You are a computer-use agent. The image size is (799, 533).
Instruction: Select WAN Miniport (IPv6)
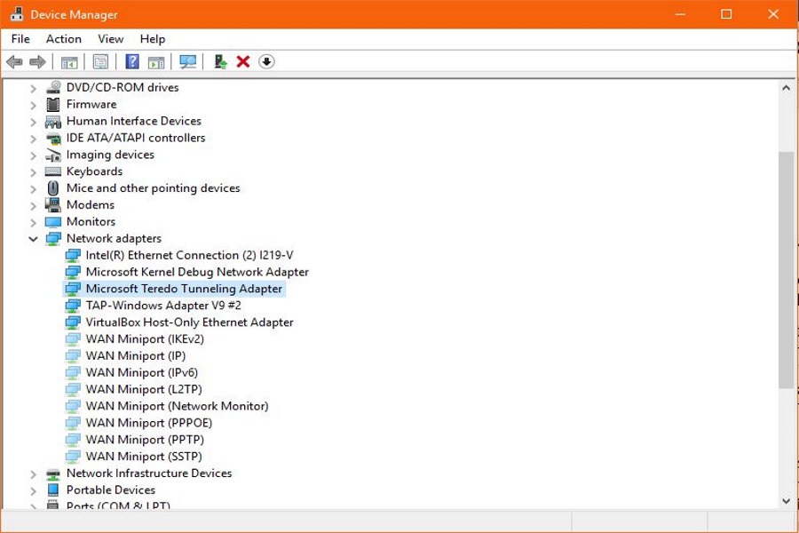(142, 373)
